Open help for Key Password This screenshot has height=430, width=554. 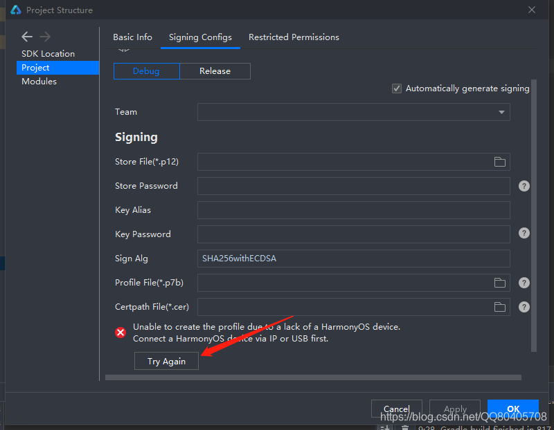pyautogui.click(x=524, y=233)
